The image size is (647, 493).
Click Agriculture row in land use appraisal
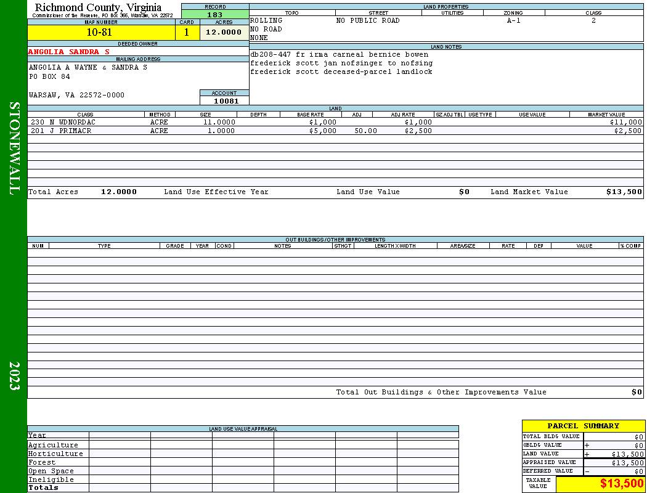click(x=243, y=445)
